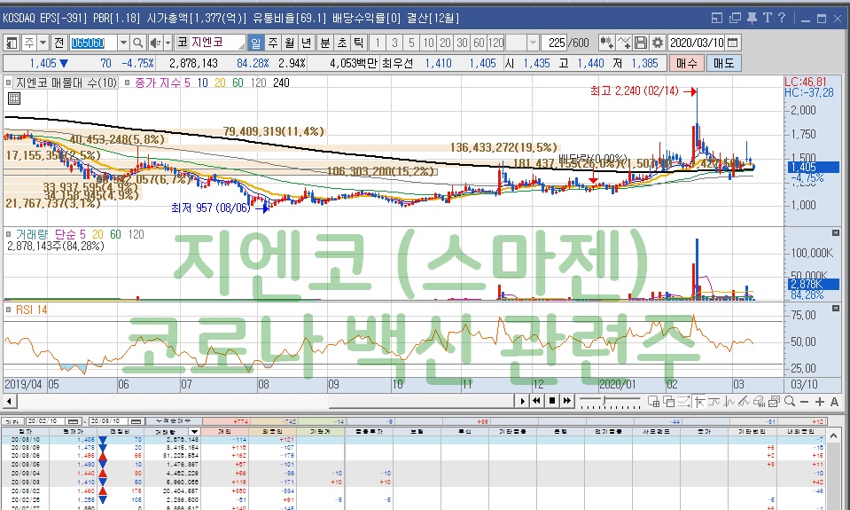This screenshot has width=850, height=510.
Task: Click the chart zoom slider handle
Action: tap(604, 402)
